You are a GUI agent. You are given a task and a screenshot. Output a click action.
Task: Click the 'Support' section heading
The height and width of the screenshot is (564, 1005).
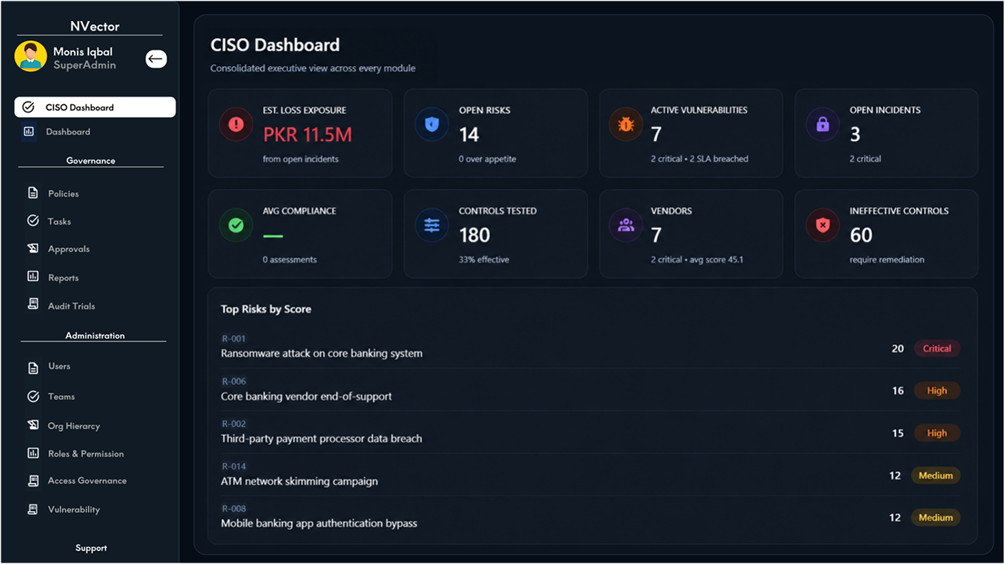point(91,548)
